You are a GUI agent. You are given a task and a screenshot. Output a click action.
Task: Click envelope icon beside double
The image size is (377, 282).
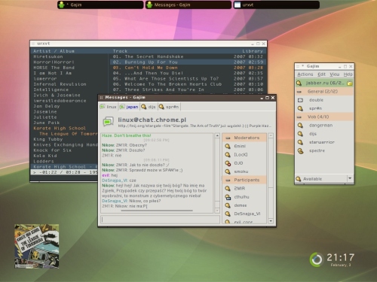click(x=300, y=100)
